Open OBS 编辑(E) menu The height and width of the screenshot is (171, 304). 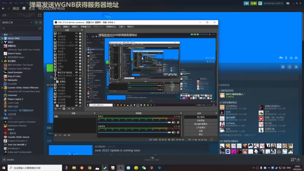(x=66, y=27)
